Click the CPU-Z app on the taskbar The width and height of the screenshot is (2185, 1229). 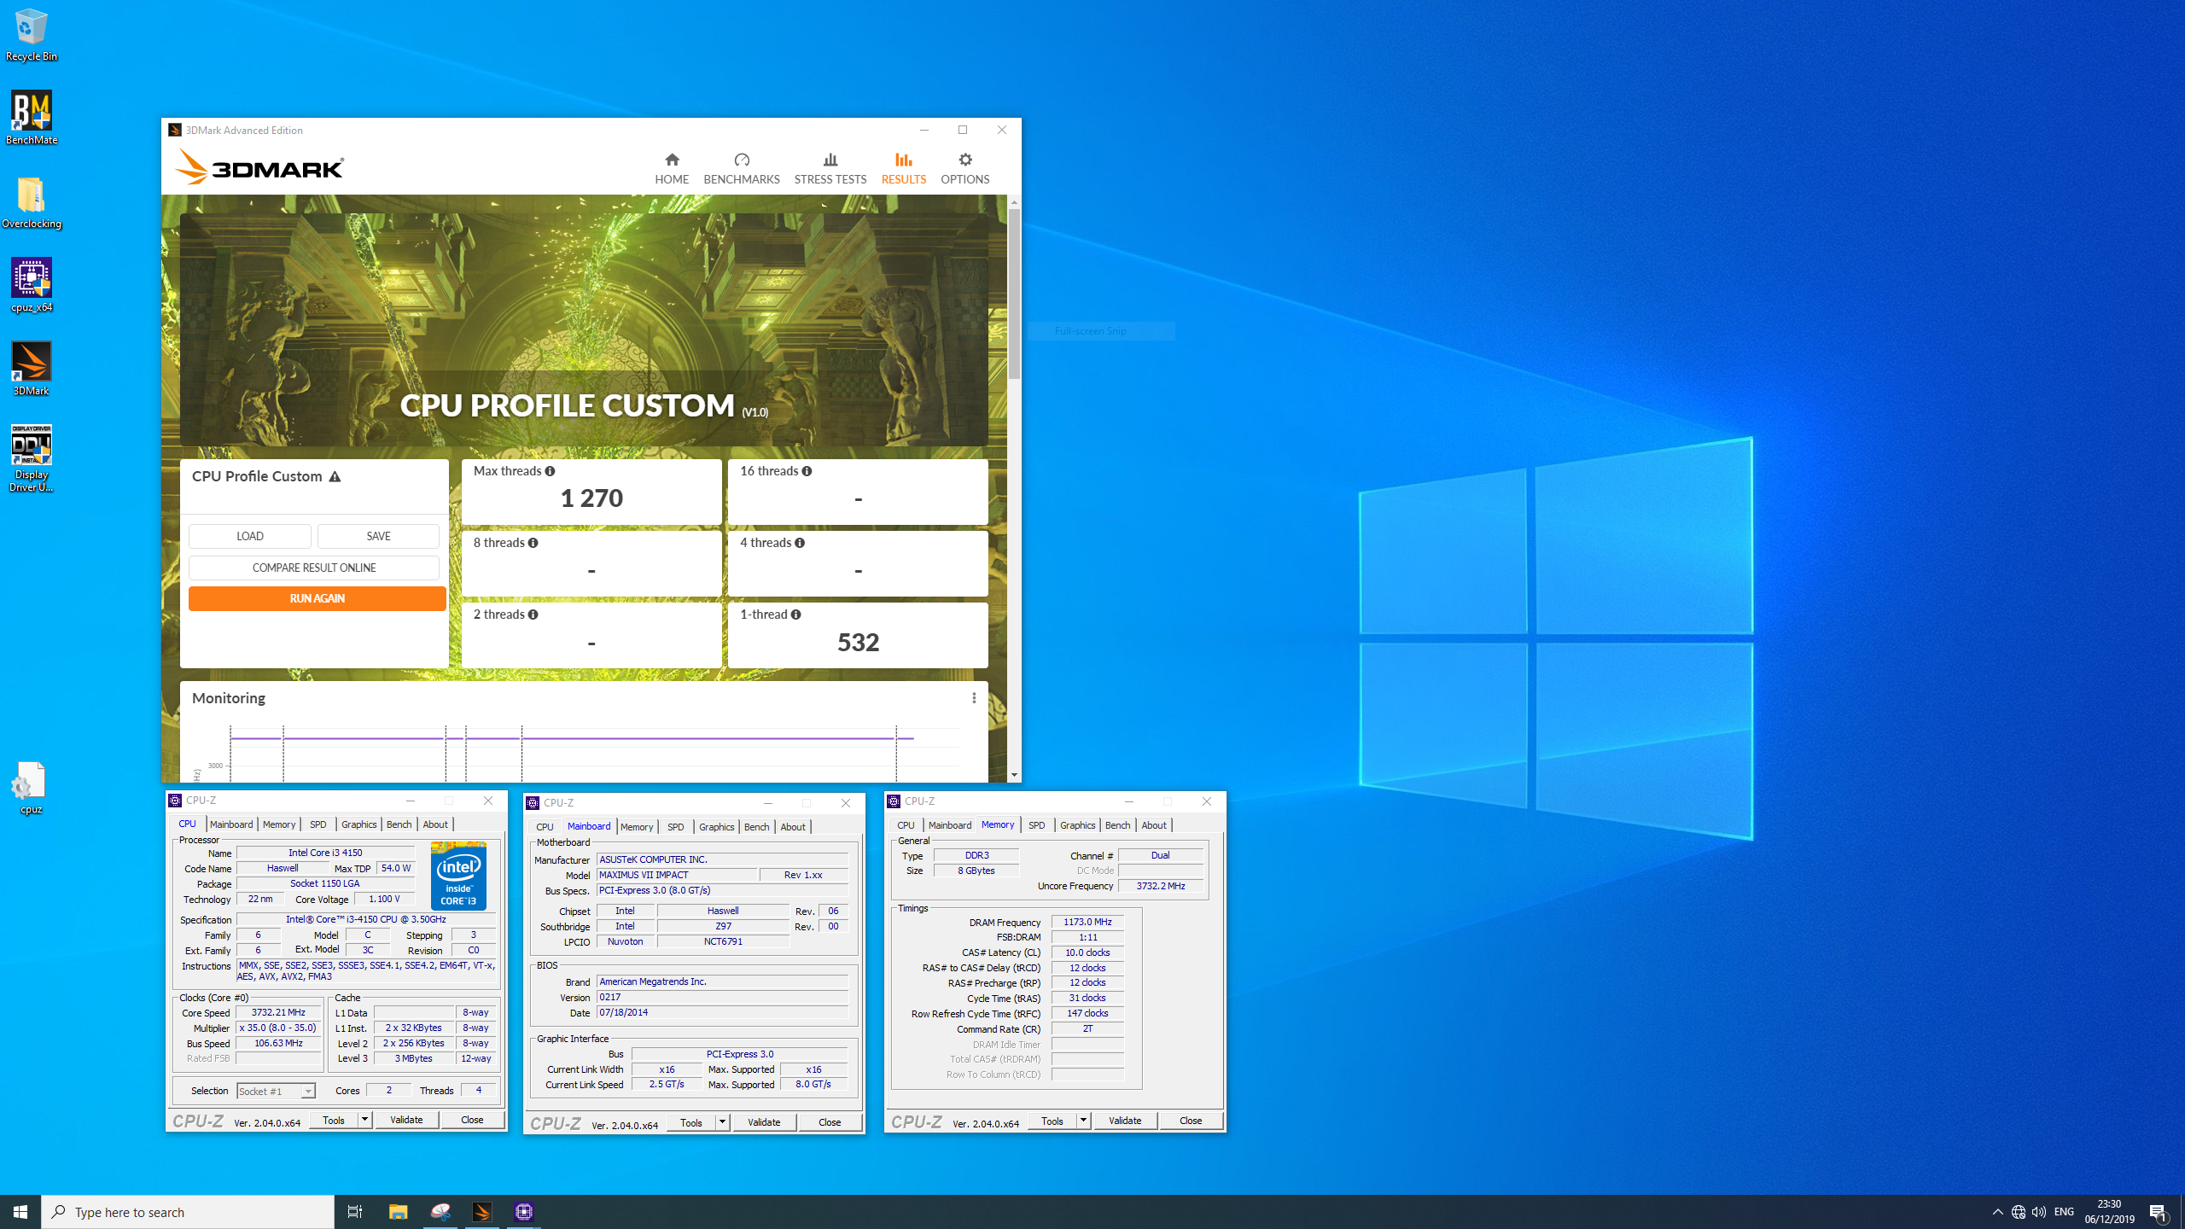[524, 1212]
